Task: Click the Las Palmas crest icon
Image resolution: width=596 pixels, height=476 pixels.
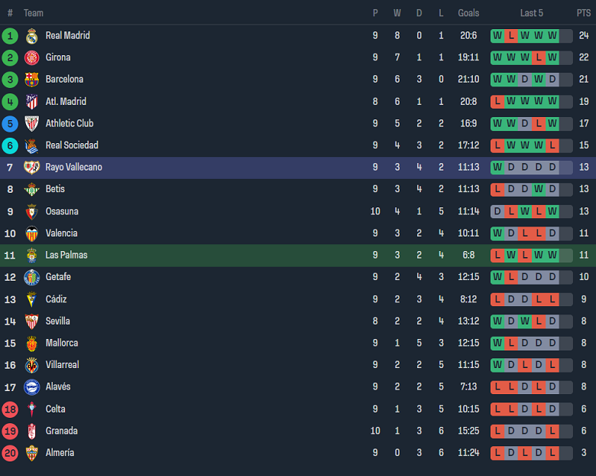Action: point(31,256)
